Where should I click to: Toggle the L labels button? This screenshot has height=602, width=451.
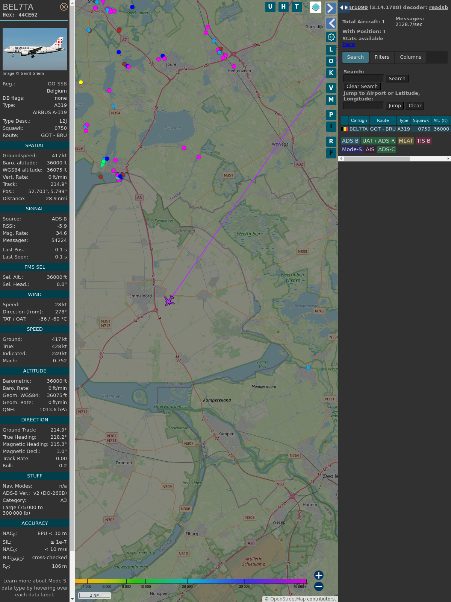[x=331, y=49]
